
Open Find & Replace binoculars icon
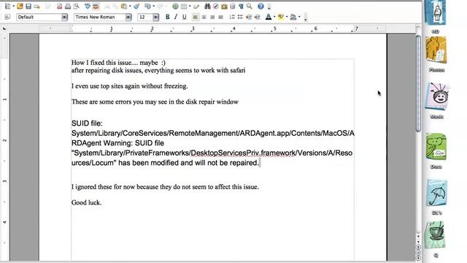(207, 6)
